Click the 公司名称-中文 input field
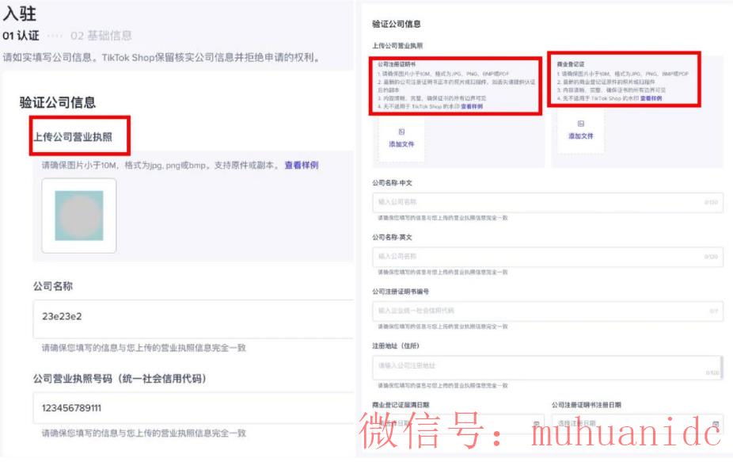This screenshot has width=733, height=462. [x=546, y=200]
